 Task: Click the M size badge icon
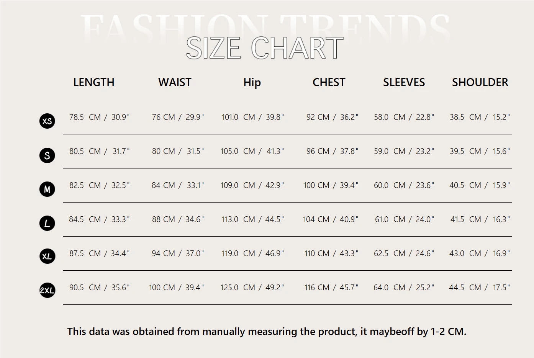click(47, 189)
